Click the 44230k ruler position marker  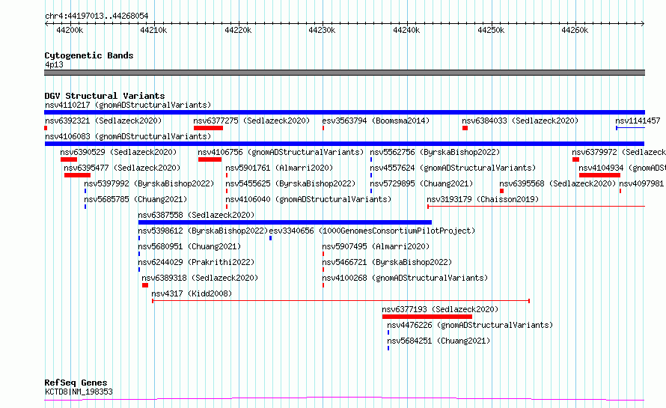pos(322,30)
